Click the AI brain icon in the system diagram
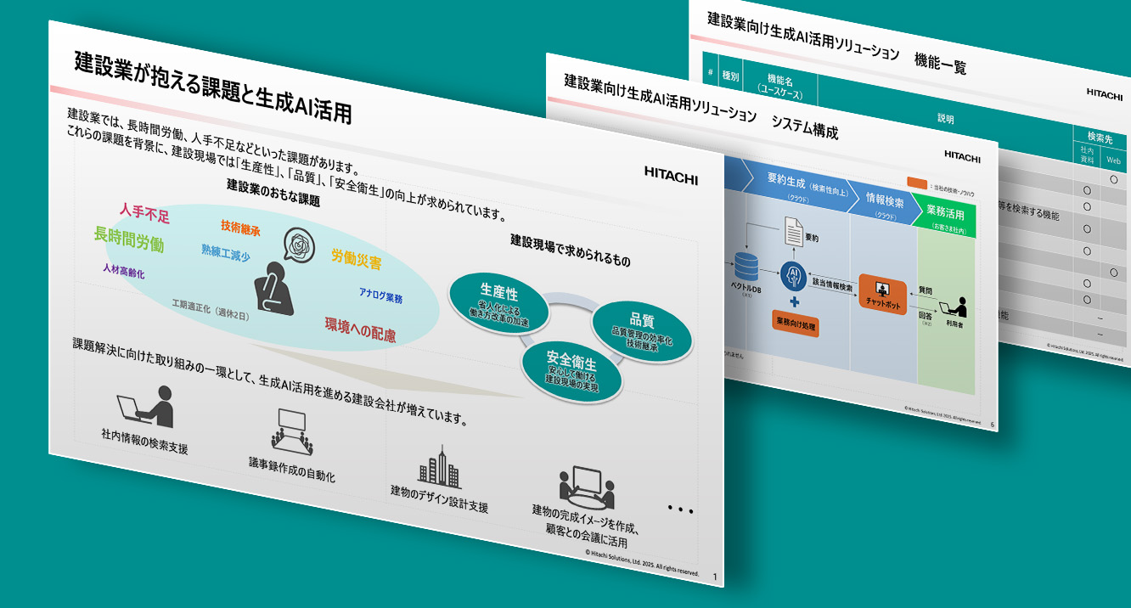This screenshot has height=608, width=1131. 792,274
